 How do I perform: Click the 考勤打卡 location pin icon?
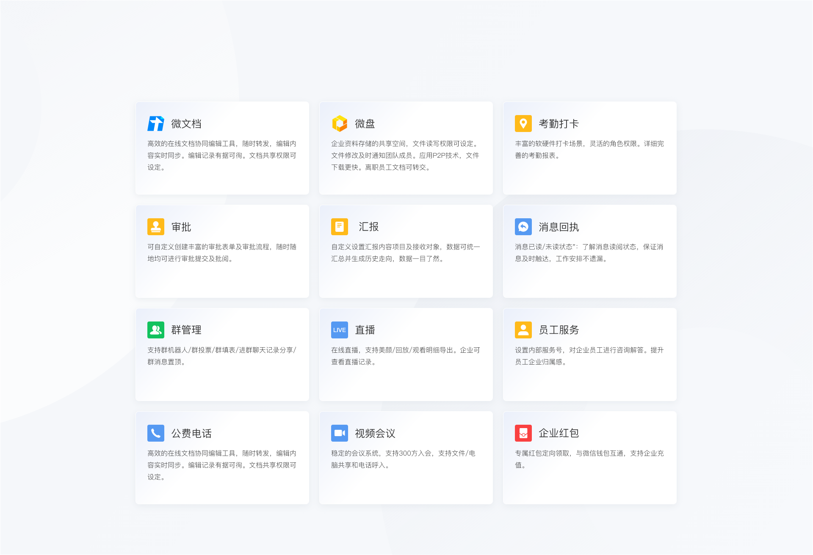pos(523,124)
